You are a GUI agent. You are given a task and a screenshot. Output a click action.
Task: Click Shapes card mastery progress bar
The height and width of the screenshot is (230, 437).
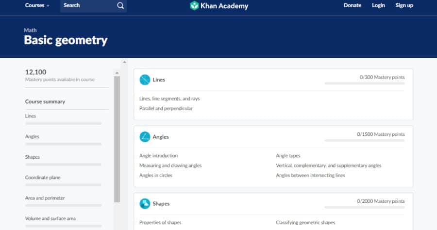[x=365, y=207]
